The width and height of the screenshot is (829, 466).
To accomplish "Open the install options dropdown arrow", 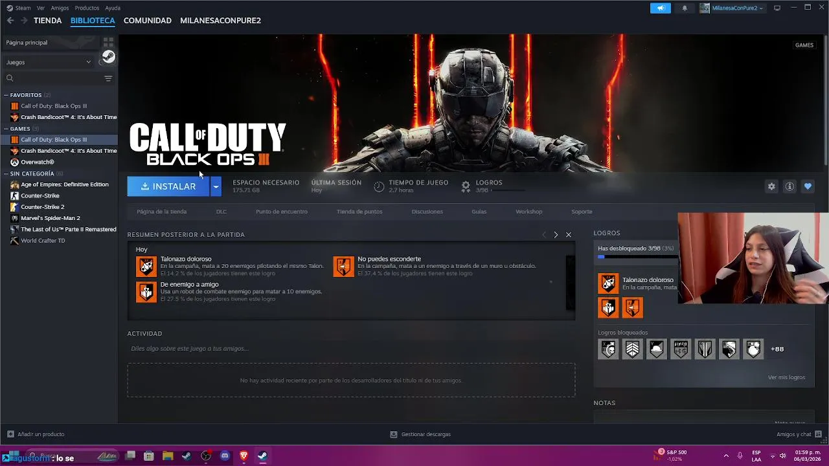I will [x=216, y=186].
